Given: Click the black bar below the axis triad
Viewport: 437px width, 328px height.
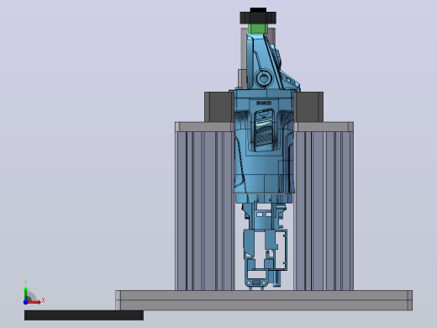Looking at the screenshot, I should pos(84,315).
